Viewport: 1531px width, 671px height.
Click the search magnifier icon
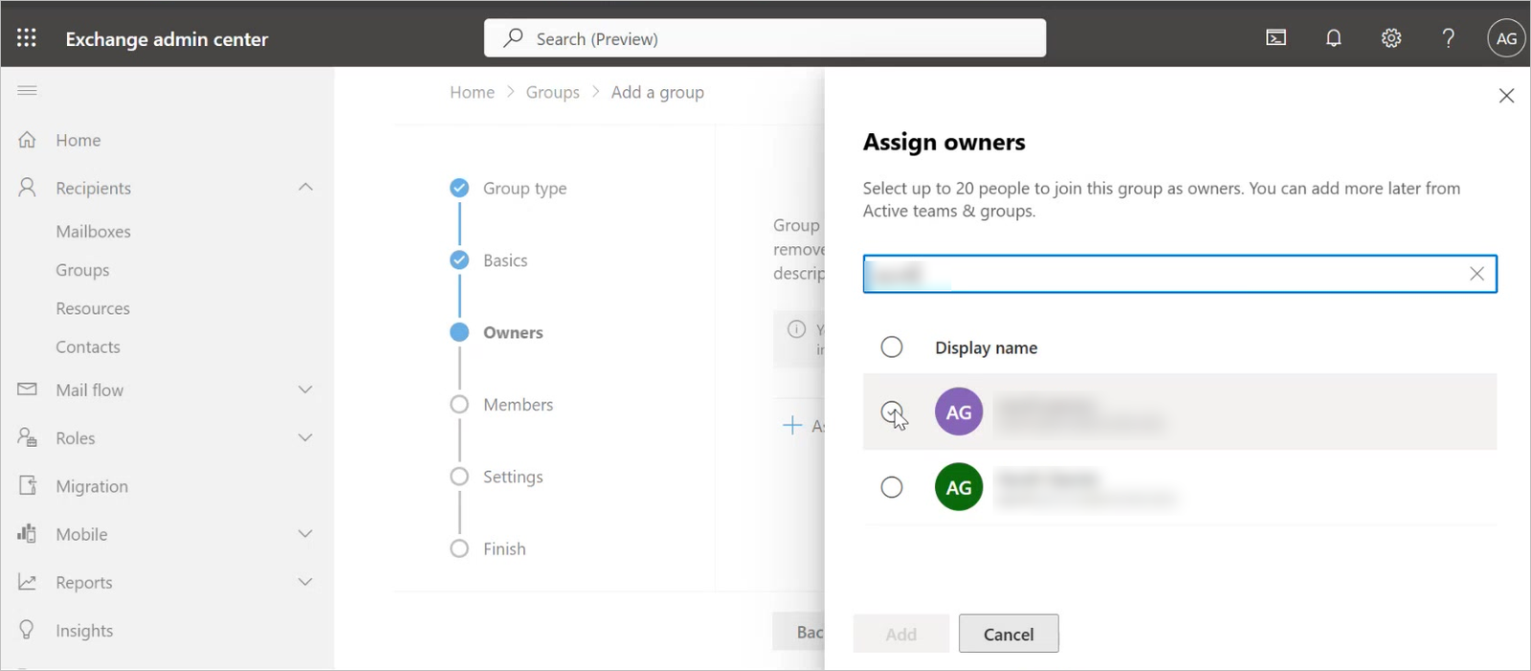tap(514, 38)
